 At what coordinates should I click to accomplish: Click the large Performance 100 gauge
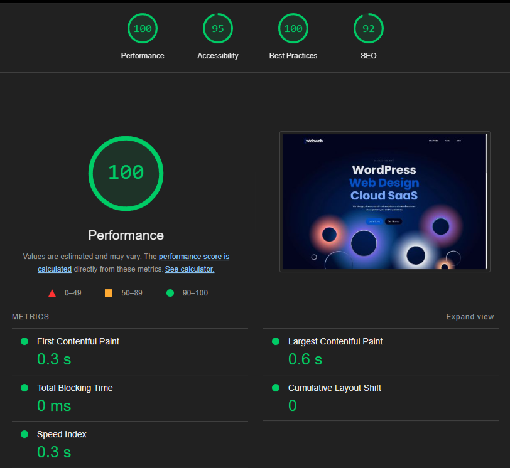coord(126,173)
